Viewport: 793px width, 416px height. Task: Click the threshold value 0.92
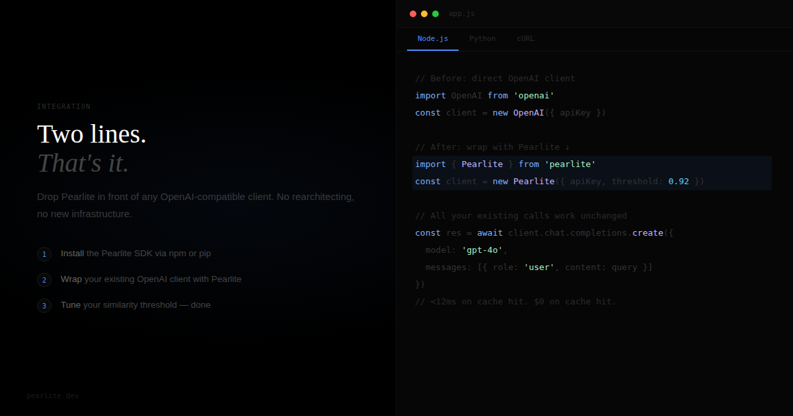[x=679, y=182]
